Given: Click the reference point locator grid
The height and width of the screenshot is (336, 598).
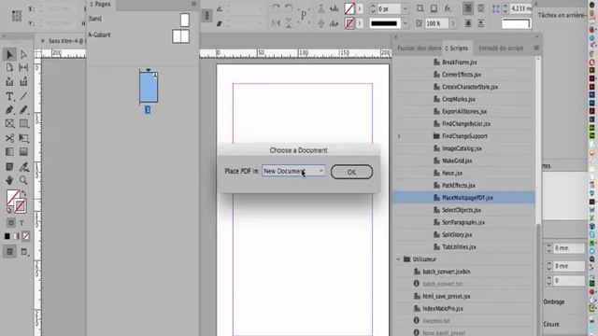Looking at the screenshot, I should coord(17,16).
